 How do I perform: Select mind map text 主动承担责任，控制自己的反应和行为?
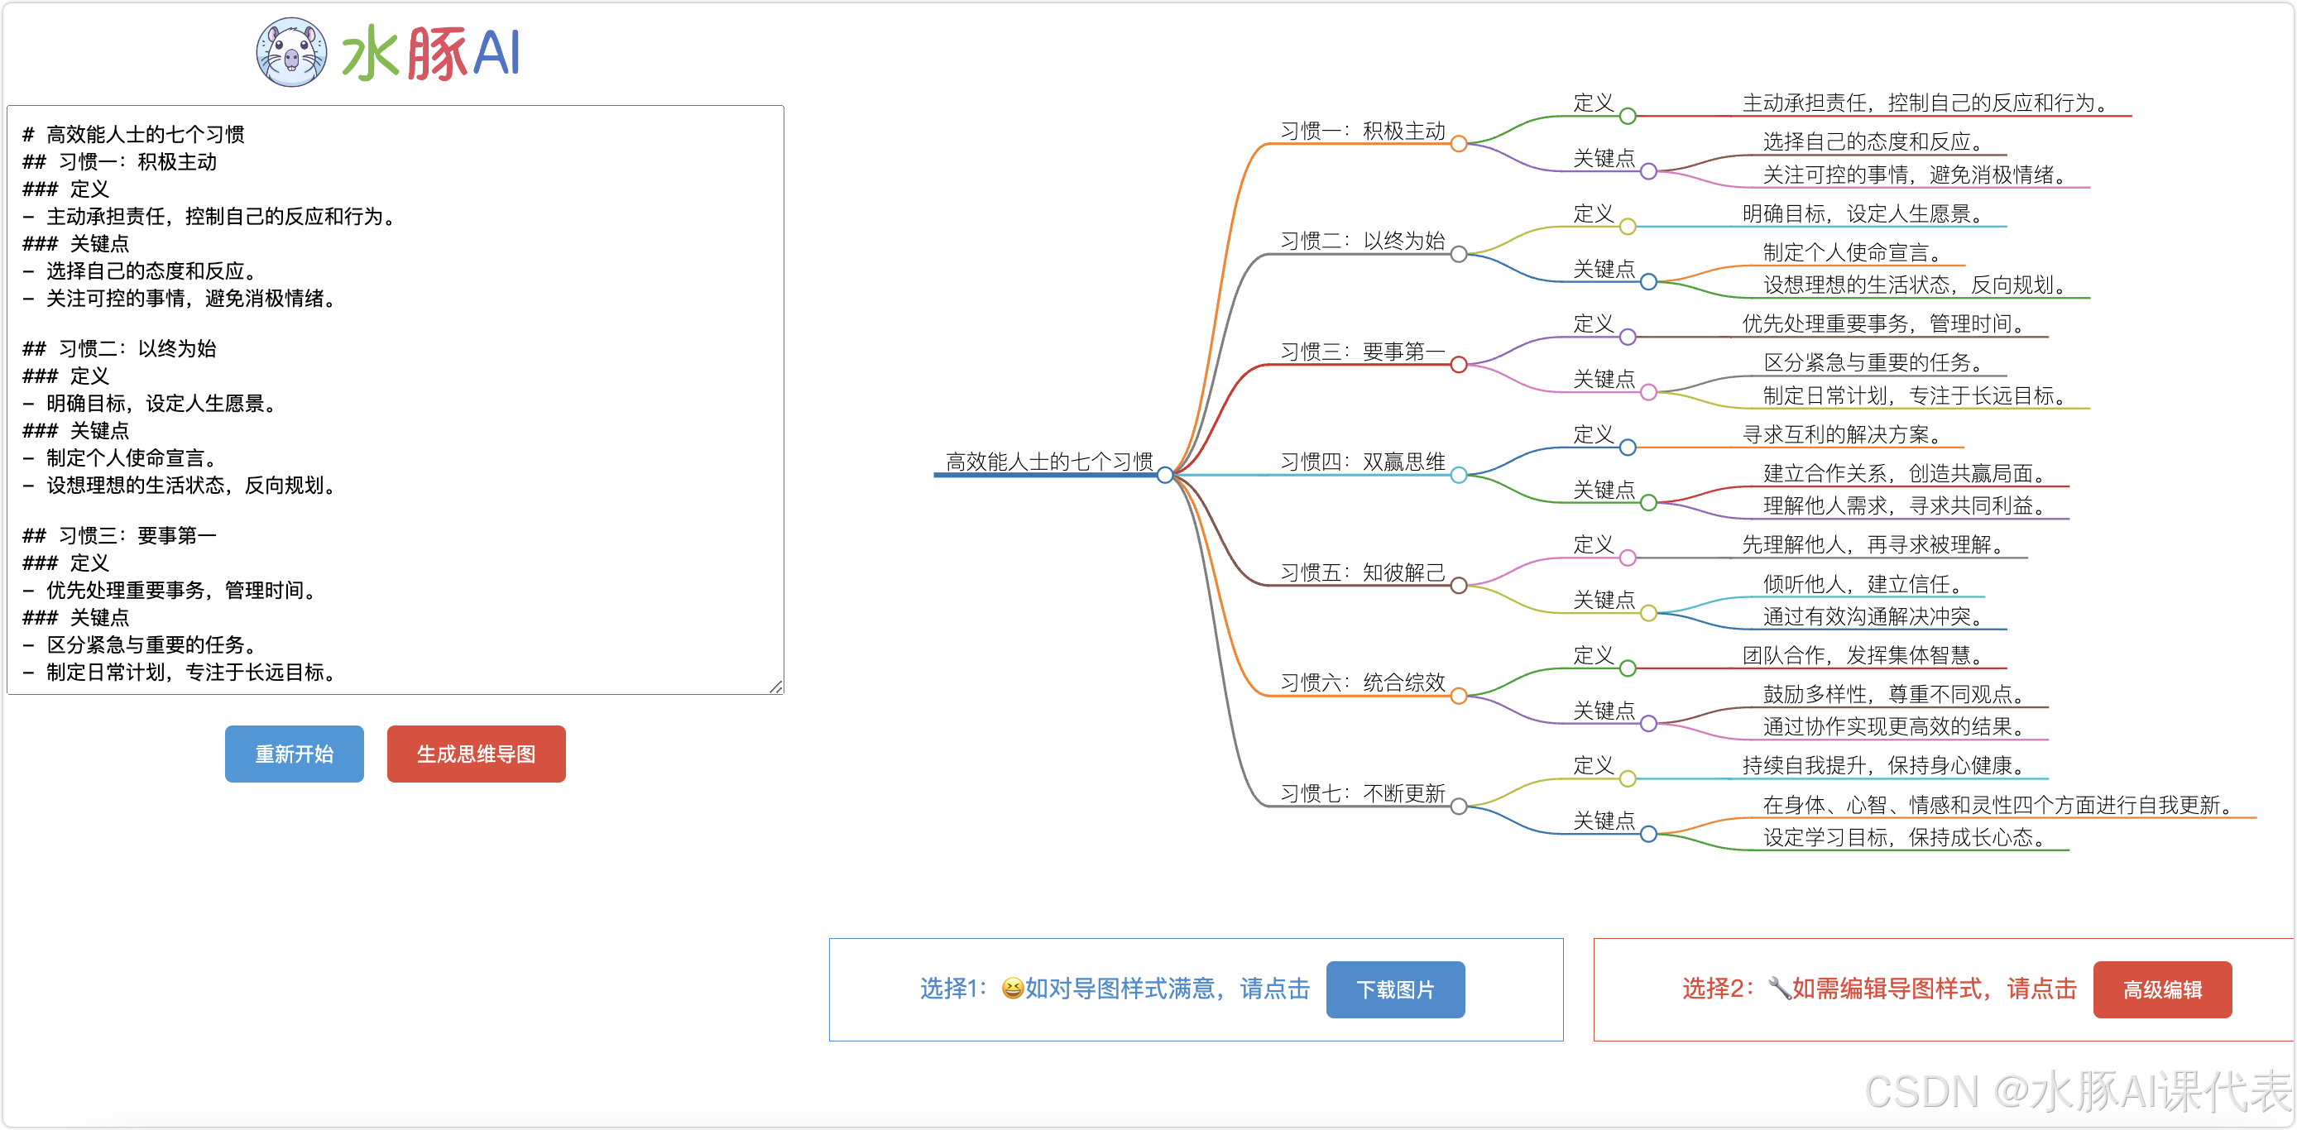pos(1925,103)
